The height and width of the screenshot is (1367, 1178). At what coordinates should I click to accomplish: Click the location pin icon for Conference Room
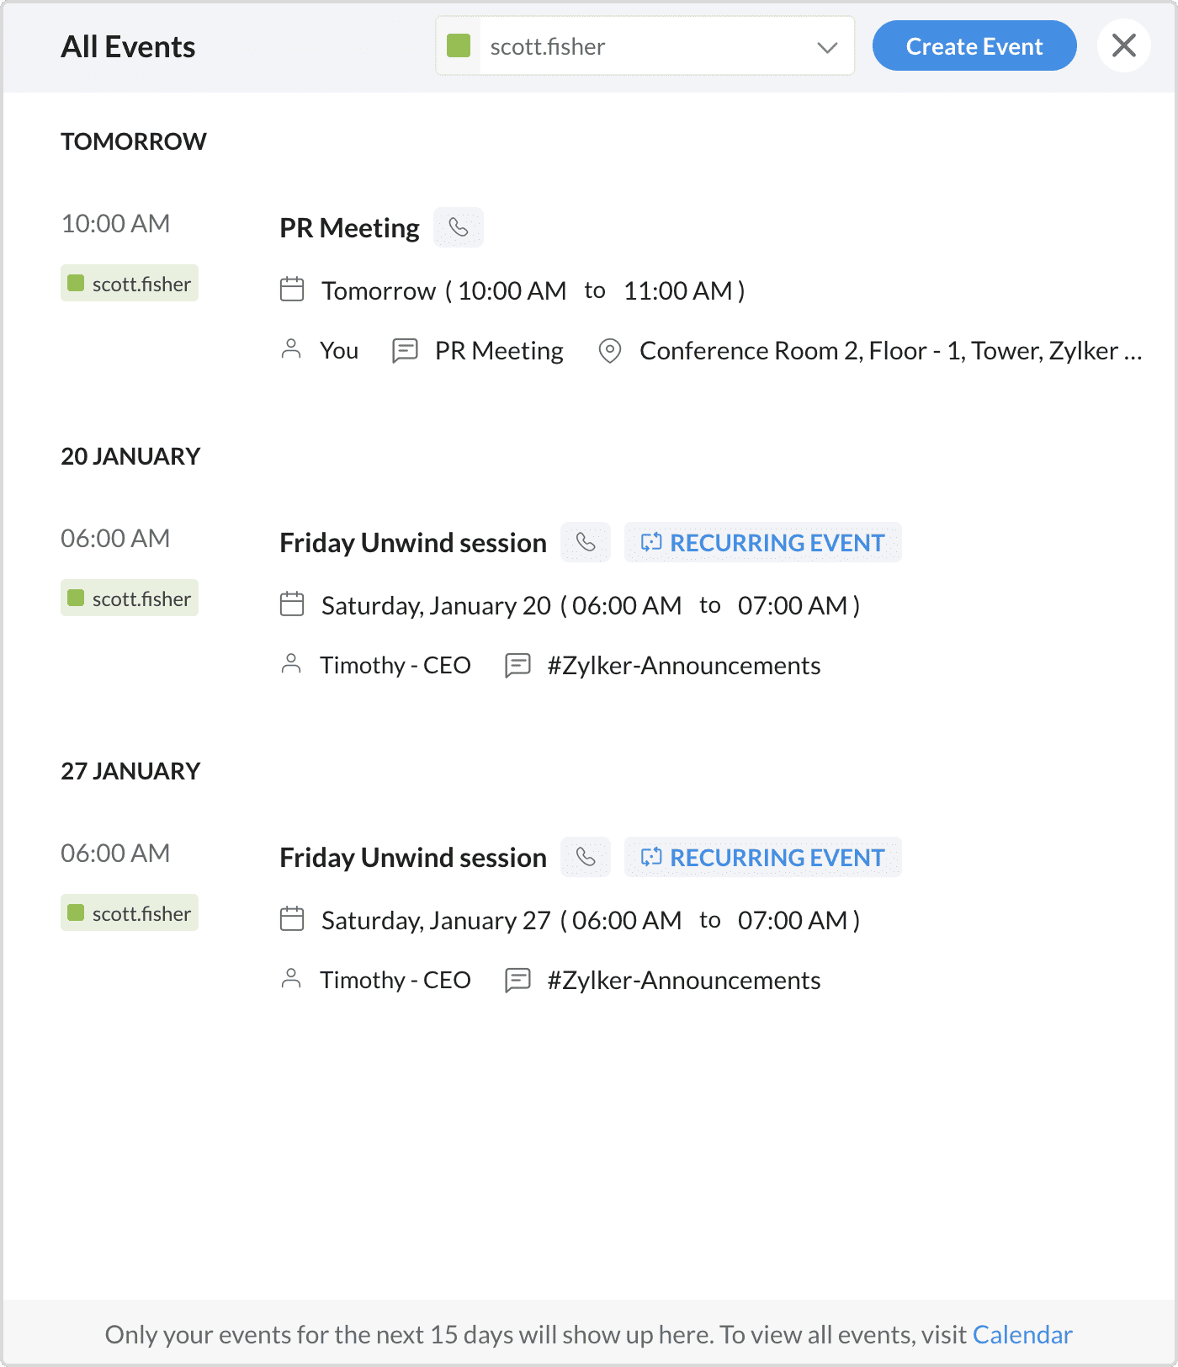[x=609, y=350]
